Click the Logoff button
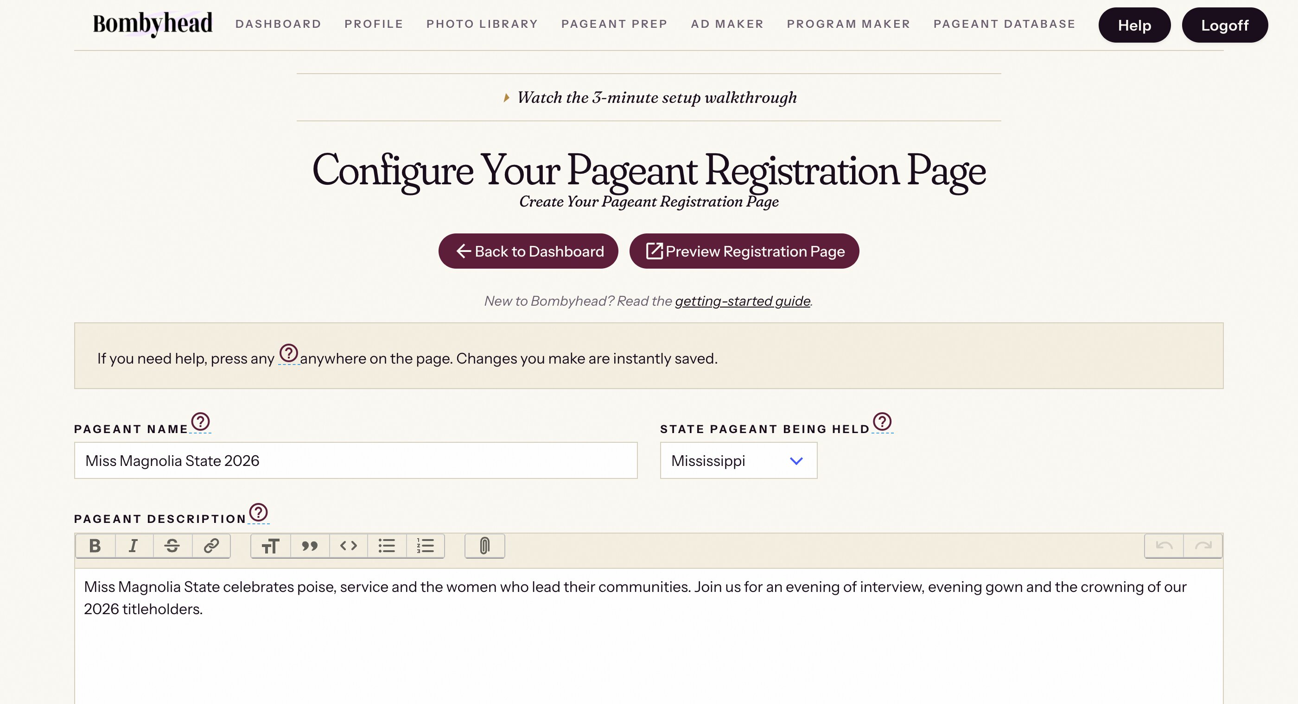Image resolution: width=1298 pixels, height=704 pixels. pos(1225,25)
